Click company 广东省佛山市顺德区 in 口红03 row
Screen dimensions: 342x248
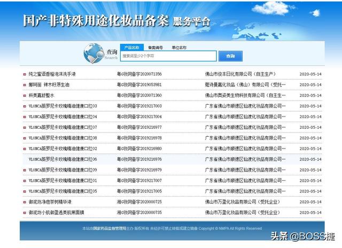(x=245, y=106)
